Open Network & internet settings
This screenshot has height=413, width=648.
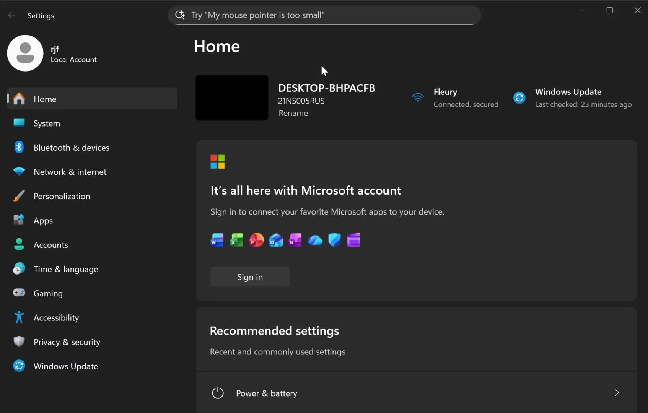(70, 172)
